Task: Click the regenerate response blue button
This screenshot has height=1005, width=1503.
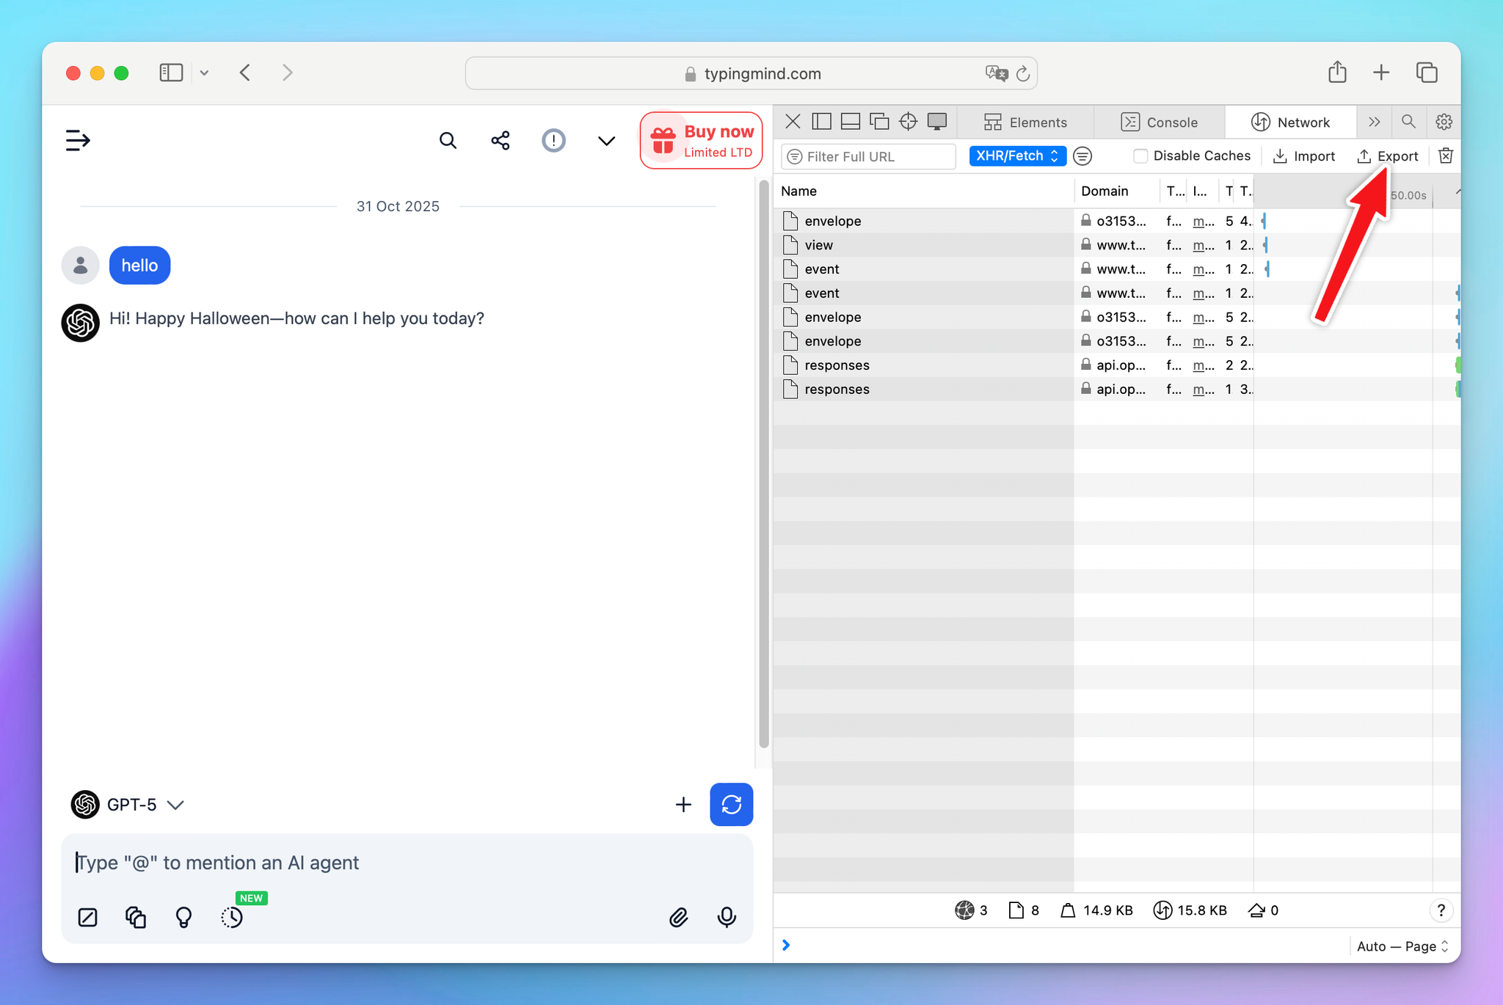Action: pyautogui.click(x=731, y=805)
